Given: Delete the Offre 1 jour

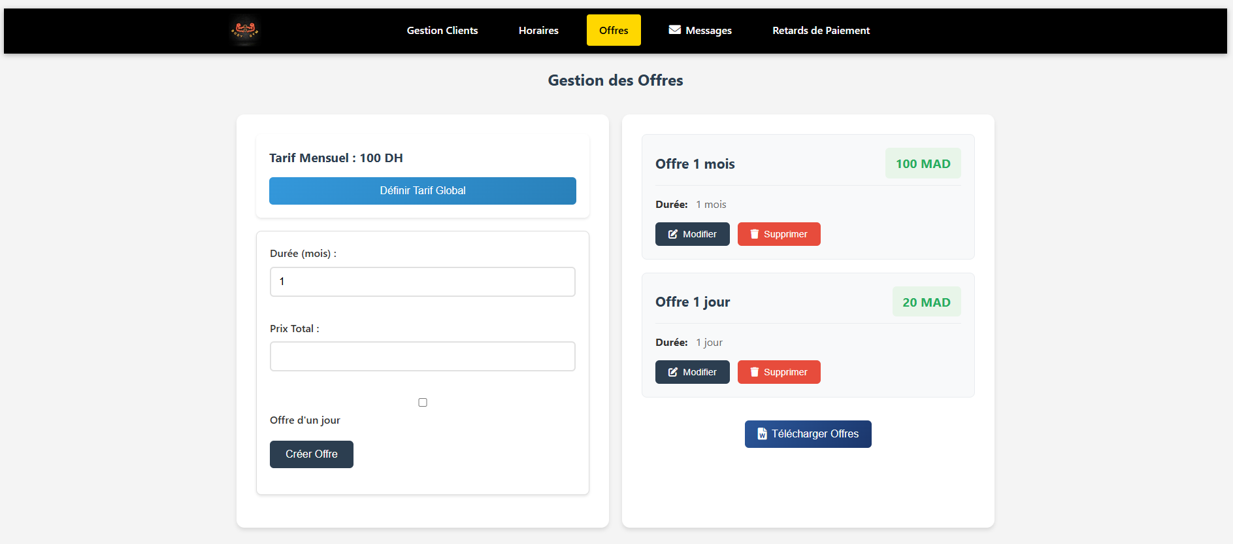Looking at the screenshot, I should (779, 372).
